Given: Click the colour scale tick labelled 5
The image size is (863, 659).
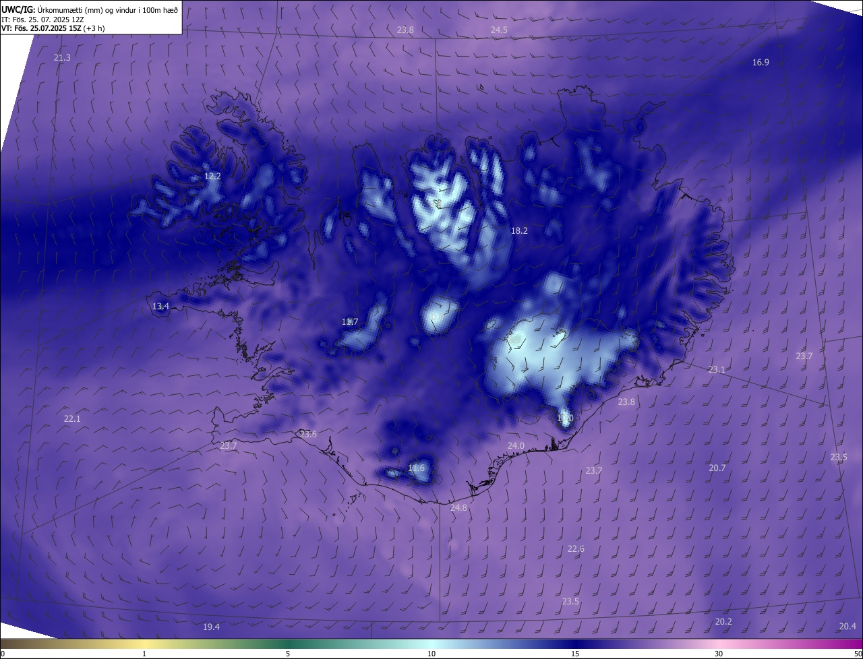Looking at the screenshot, I should coord(288,654).
